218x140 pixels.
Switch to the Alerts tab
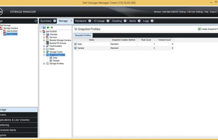click(x=132, y=21)
